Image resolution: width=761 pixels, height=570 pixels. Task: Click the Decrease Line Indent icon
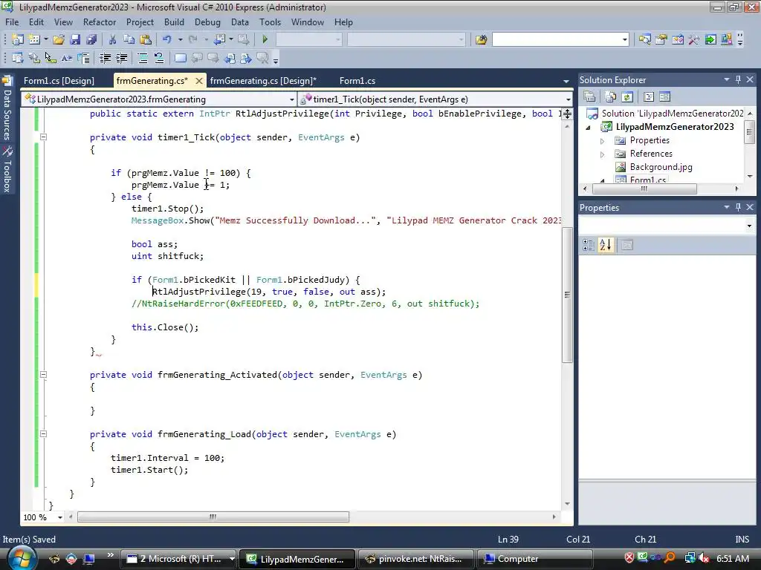tap(105, 58)
